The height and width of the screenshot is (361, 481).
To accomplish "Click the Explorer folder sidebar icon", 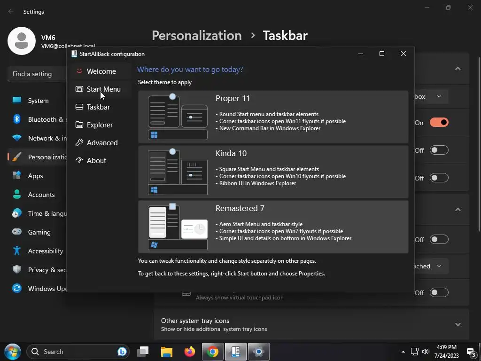I will [79, 125].
